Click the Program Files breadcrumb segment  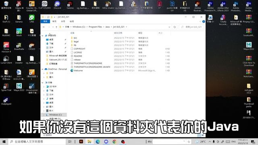(x=95, y=27)
